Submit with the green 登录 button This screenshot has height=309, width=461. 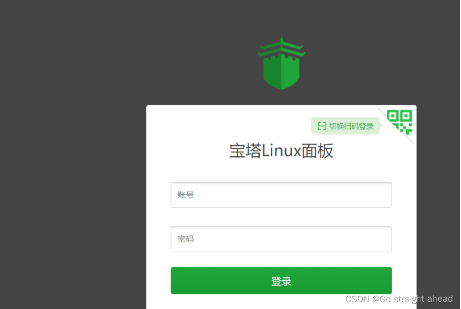281,280
